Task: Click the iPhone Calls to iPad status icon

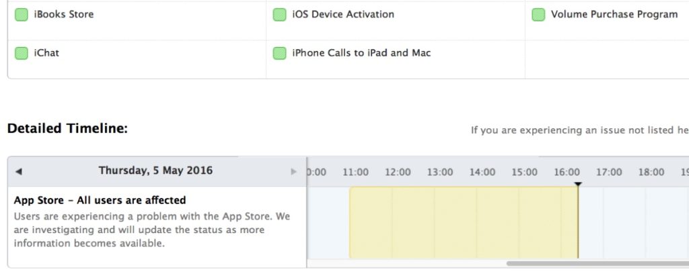Action: [x=279, y=54]
